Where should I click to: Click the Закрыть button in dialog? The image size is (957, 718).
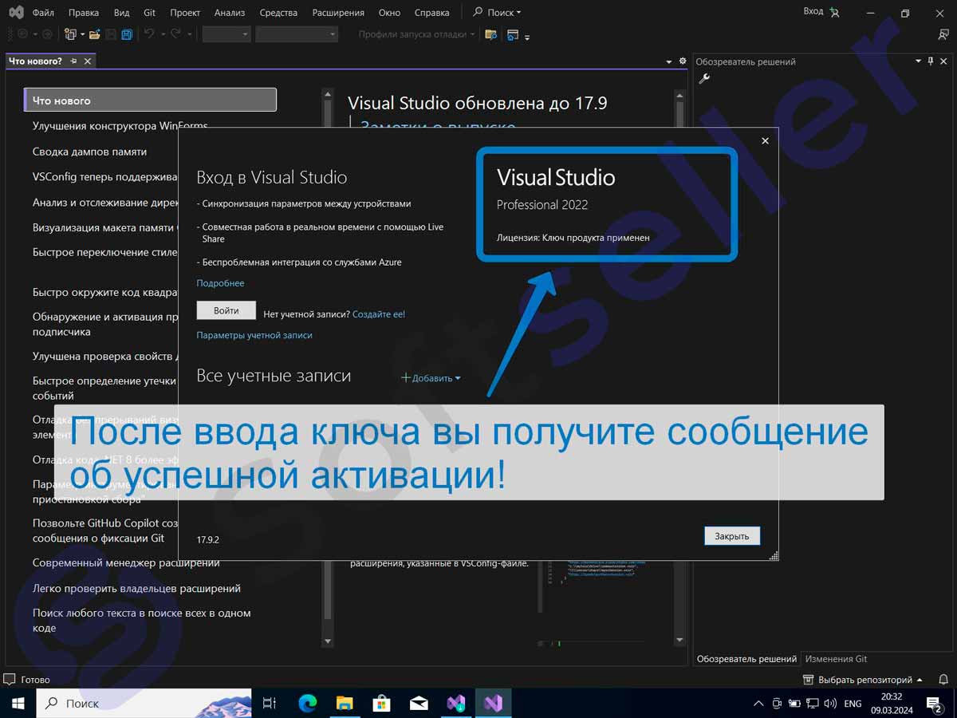tap(731, 536)
